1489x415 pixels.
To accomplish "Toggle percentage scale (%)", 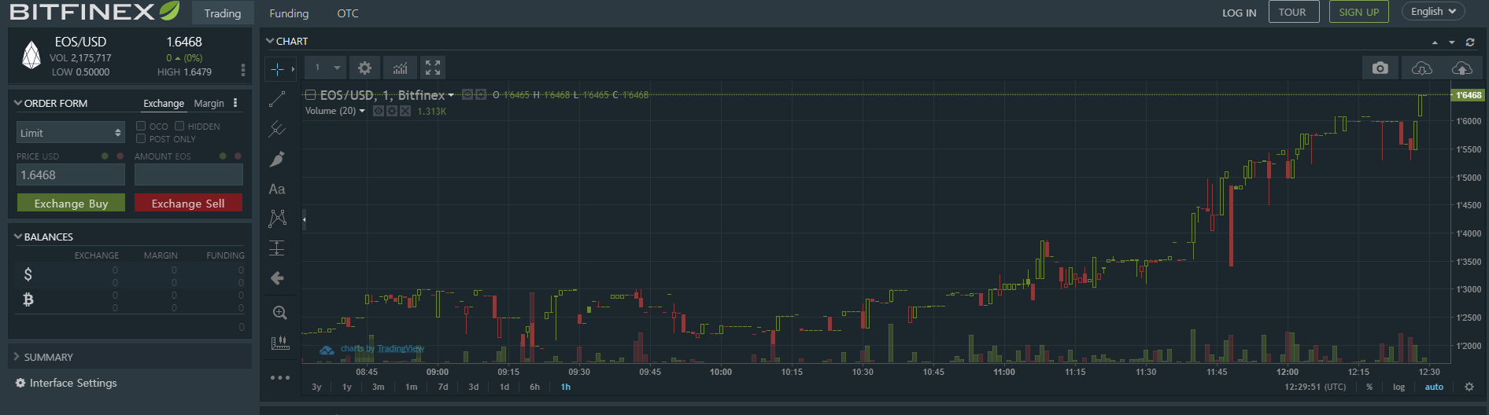I will pyautogui.click(x=1369, y=387).
